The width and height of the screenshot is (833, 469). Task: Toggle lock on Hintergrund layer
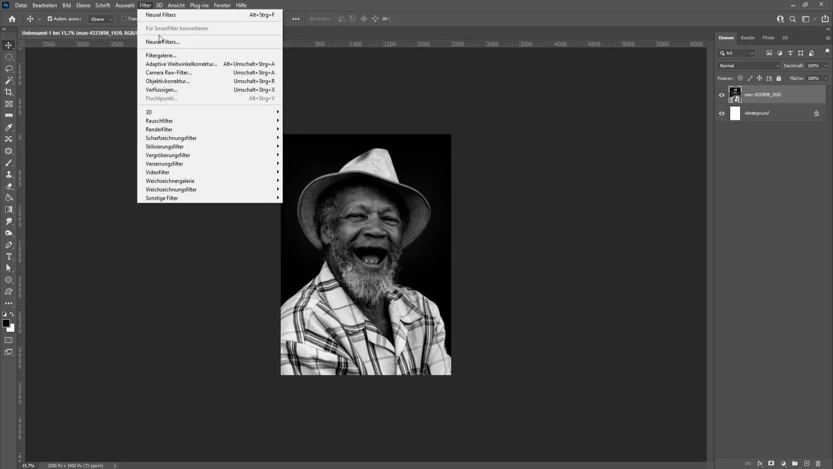[817, 113]
